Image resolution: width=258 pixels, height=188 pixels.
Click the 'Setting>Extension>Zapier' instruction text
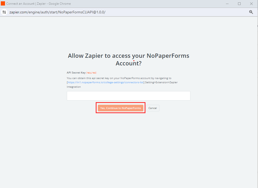[161, 82]
